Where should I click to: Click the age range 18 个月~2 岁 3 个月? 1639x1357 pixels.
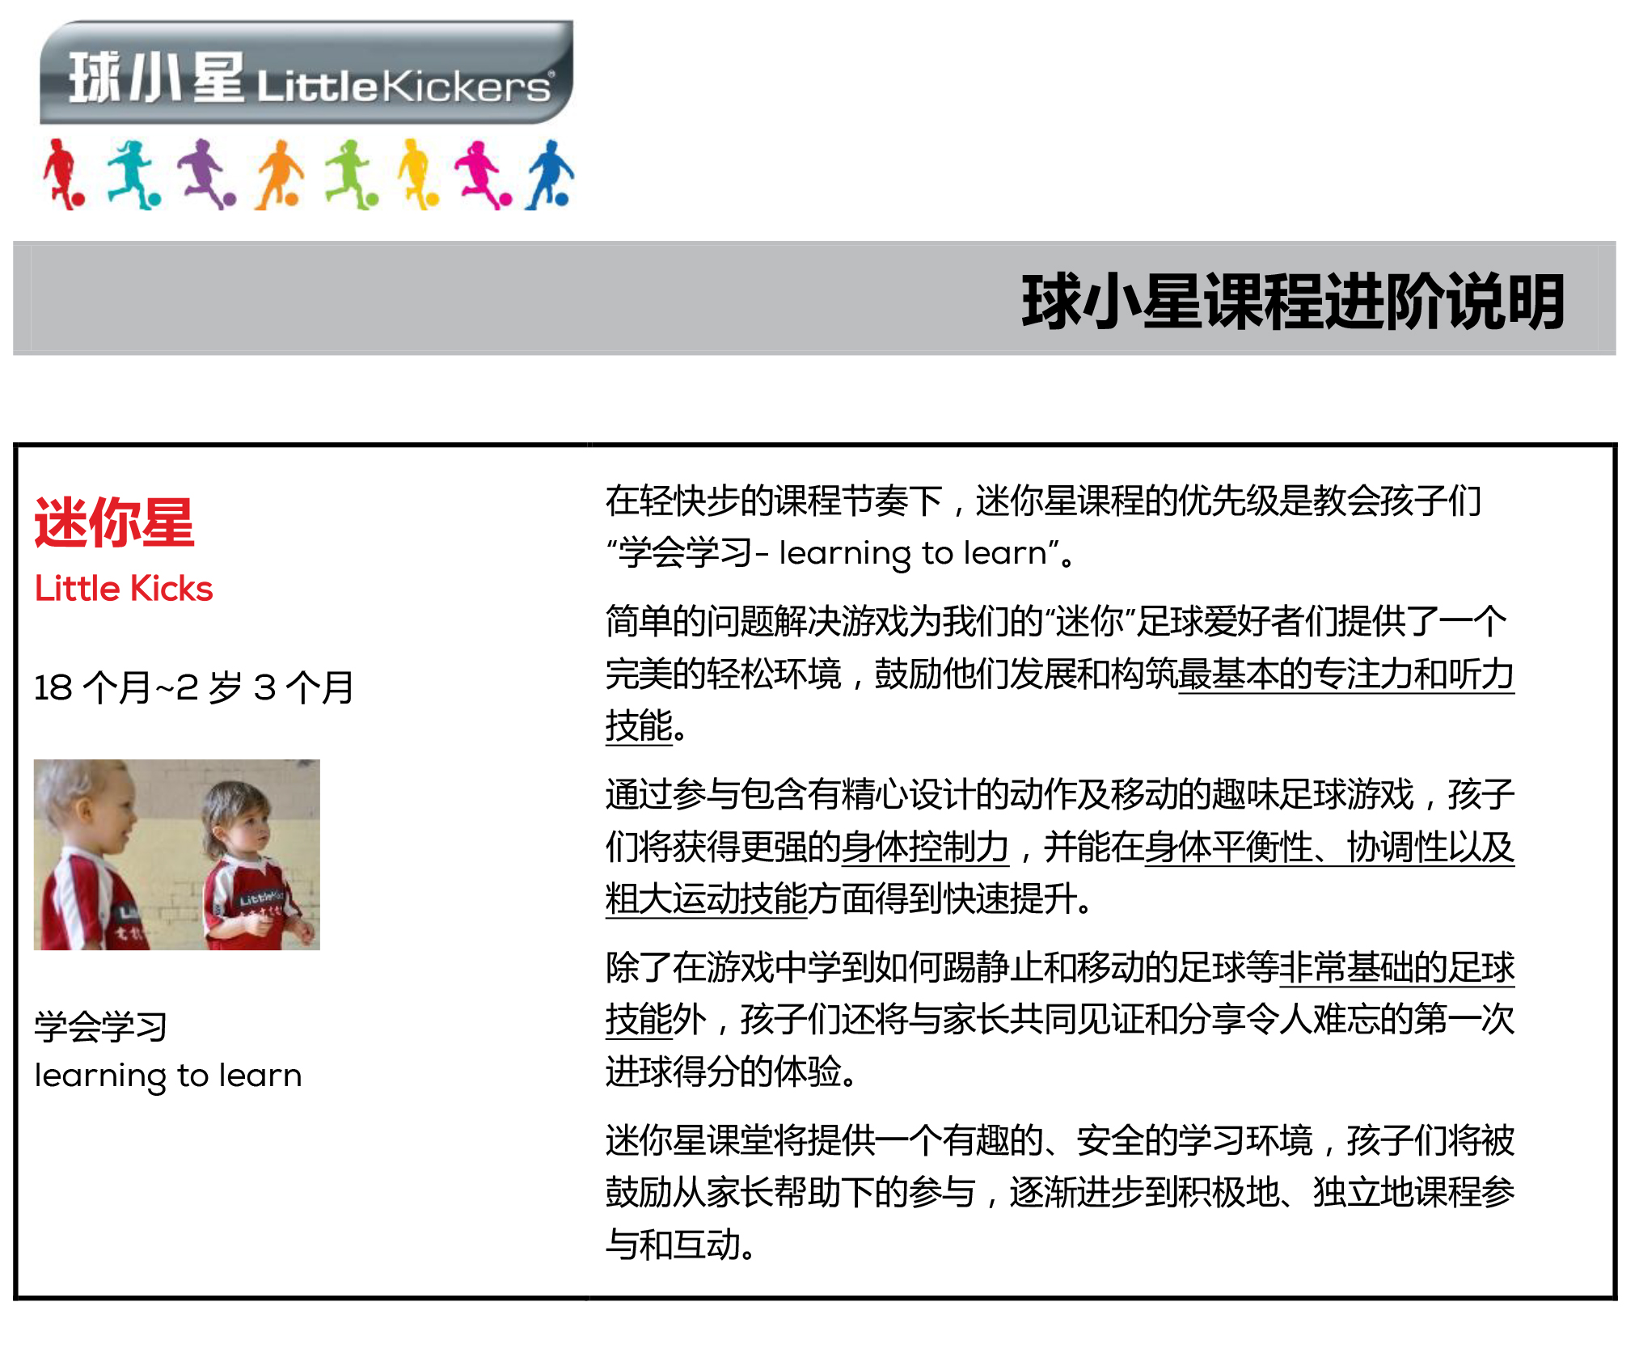point(193,687)
